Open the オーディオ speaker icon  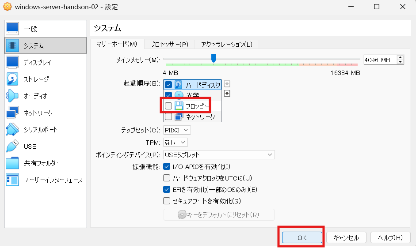12,96
